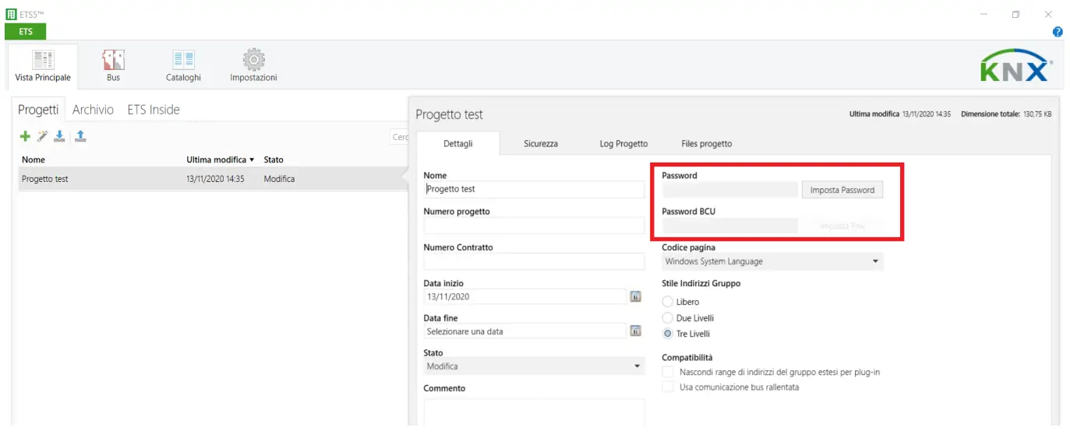
Task: Click the export project up-arrow icon
Action: point(80,137)
